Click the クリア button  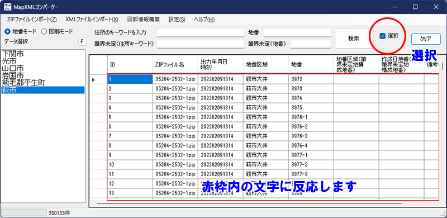coord(426,39)
